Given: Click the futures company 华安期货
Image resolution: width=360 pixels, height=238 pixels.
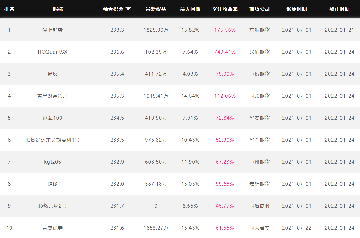Looking at the screenshot, I should [259, 118].
